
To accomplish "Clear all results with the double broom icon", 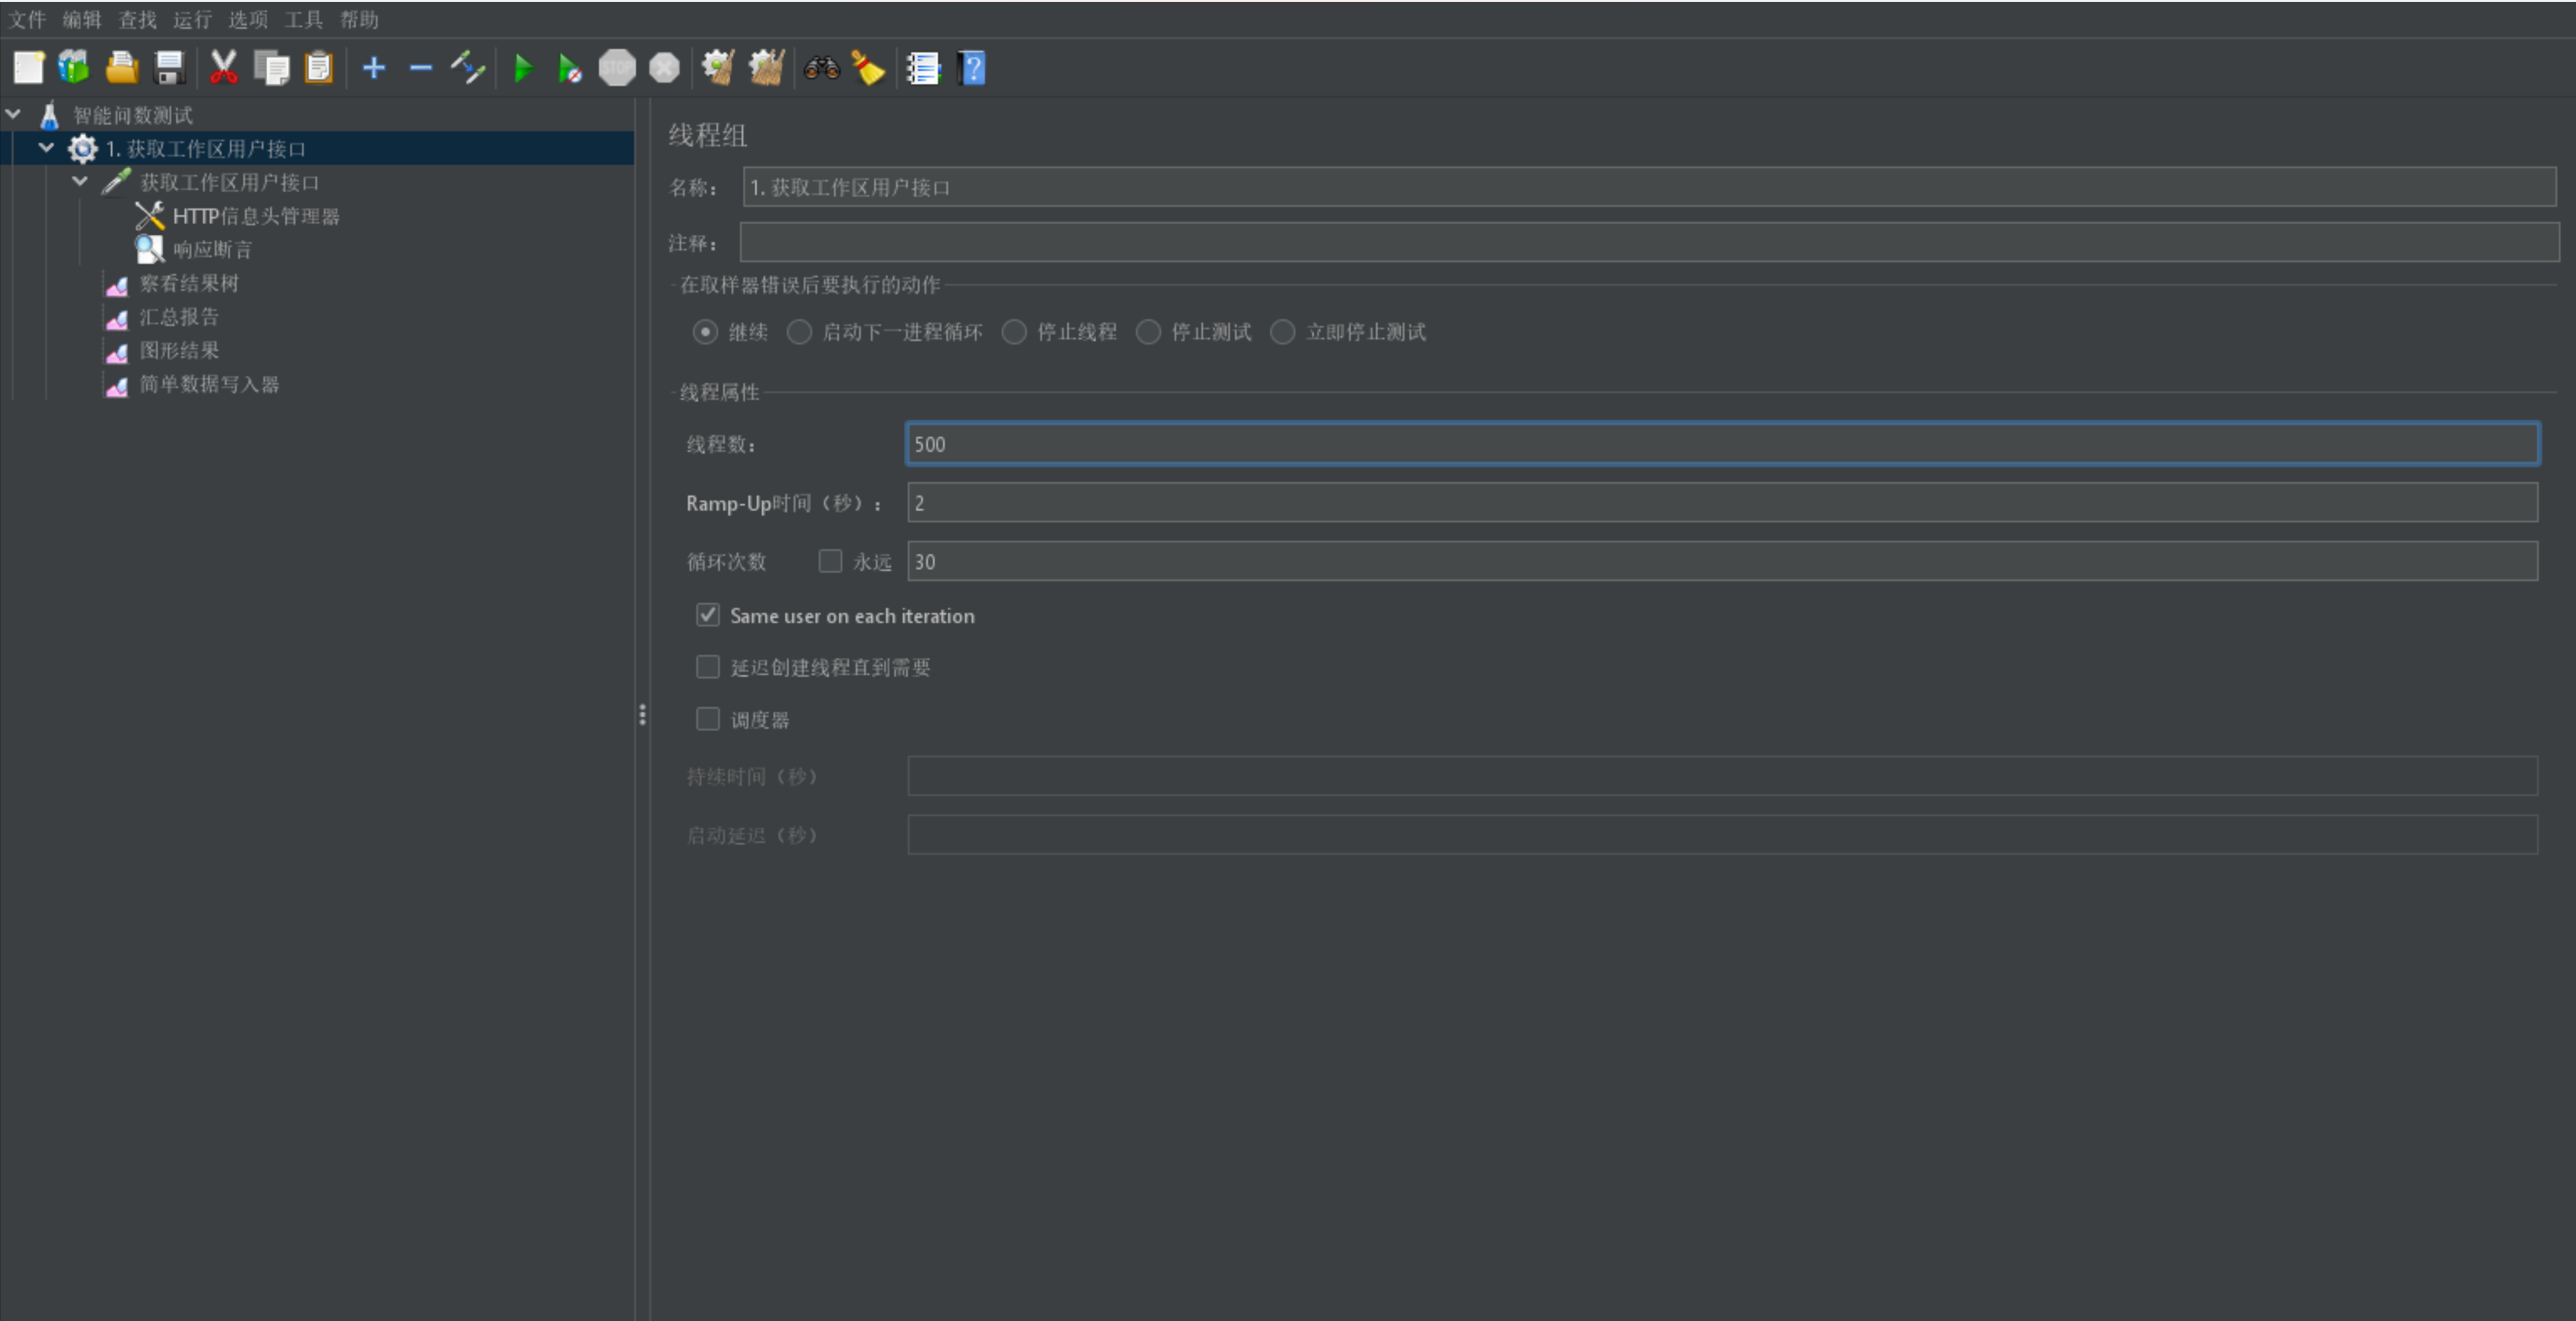I will click(x=767, y=68).
